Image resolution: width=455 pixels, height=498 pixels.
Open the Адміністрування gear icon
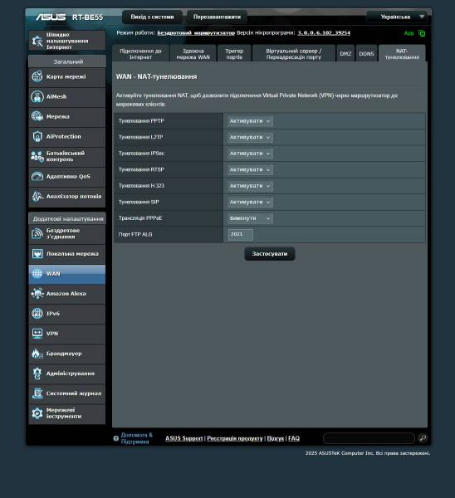(37, 373)
